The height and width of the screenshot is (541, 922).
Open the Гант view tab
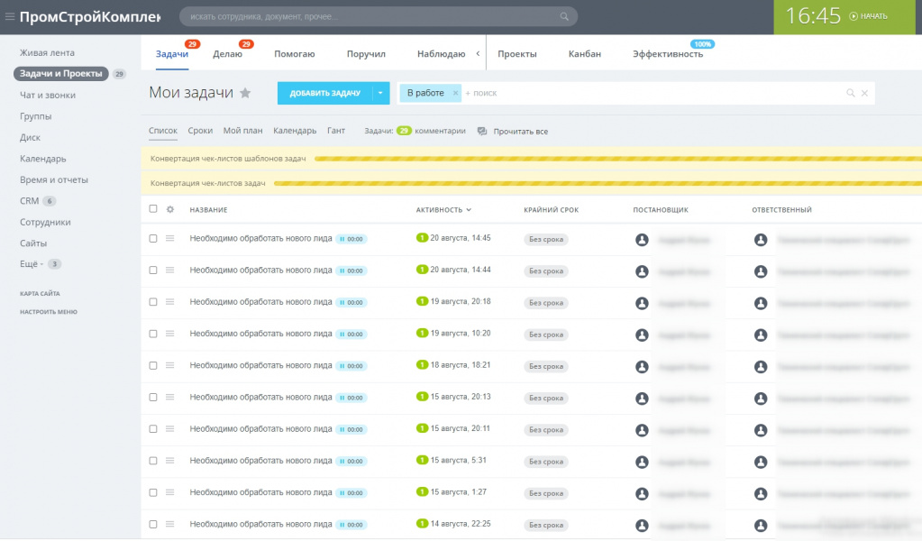[336, 131]
